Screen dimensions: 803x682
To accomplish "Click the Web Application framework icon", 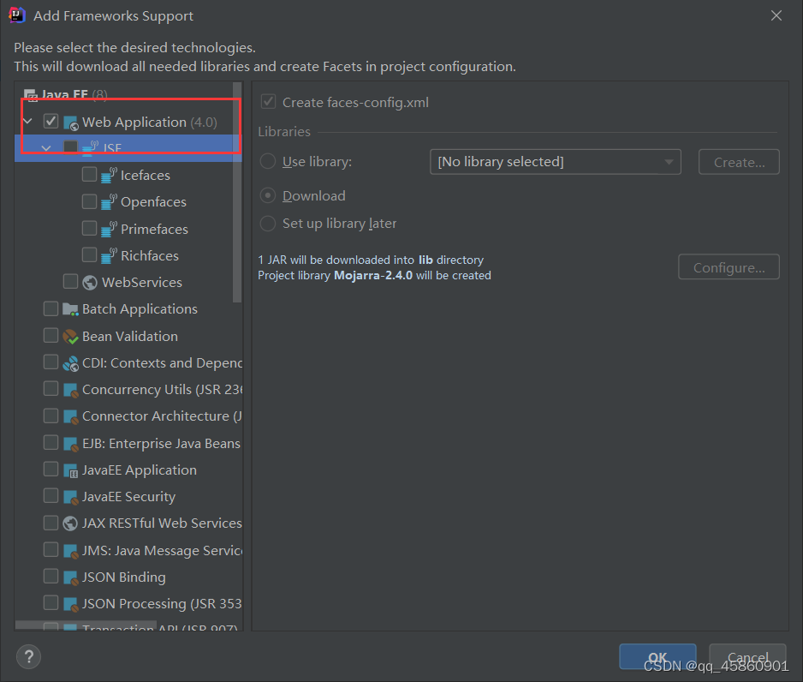I will click(70, 123).
